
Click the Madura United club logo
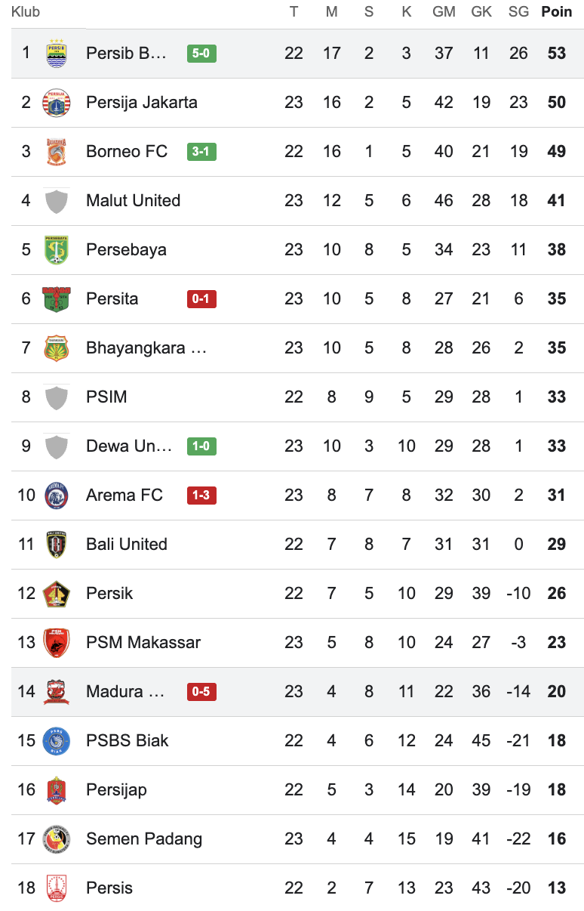pos(57,692)
